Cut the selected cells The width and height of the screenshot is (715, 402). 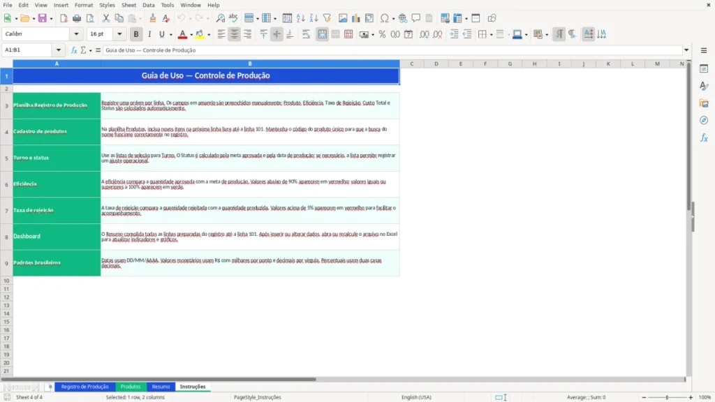(x=106, y=18)
